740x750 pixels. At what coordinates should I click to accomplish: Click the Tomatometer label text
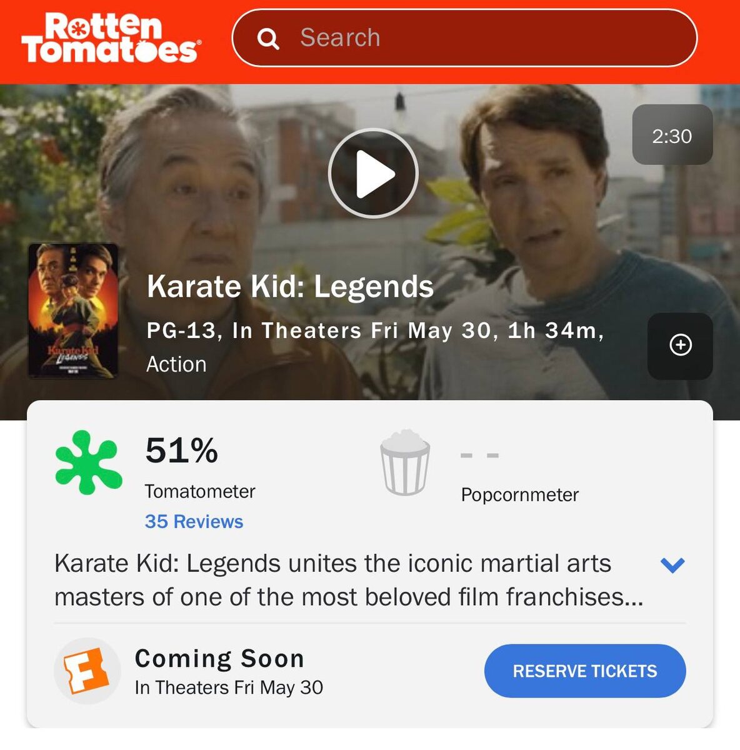pos(200,491)
